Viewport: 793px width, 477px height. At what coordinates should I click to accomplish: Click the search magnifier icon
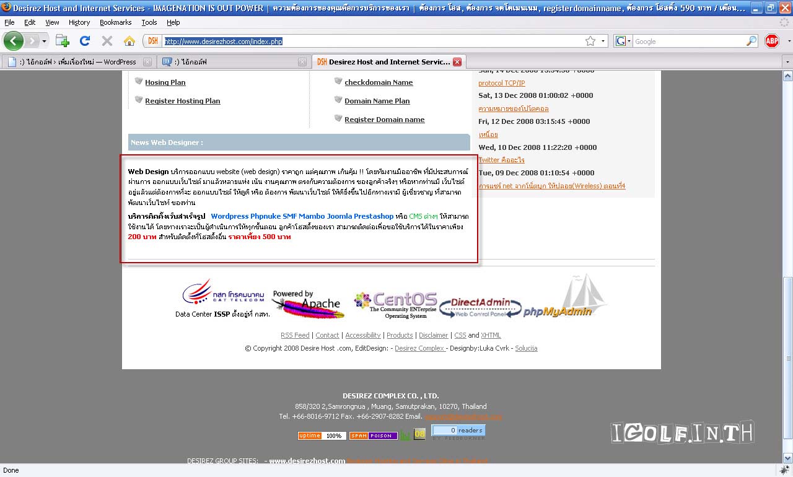751,41
